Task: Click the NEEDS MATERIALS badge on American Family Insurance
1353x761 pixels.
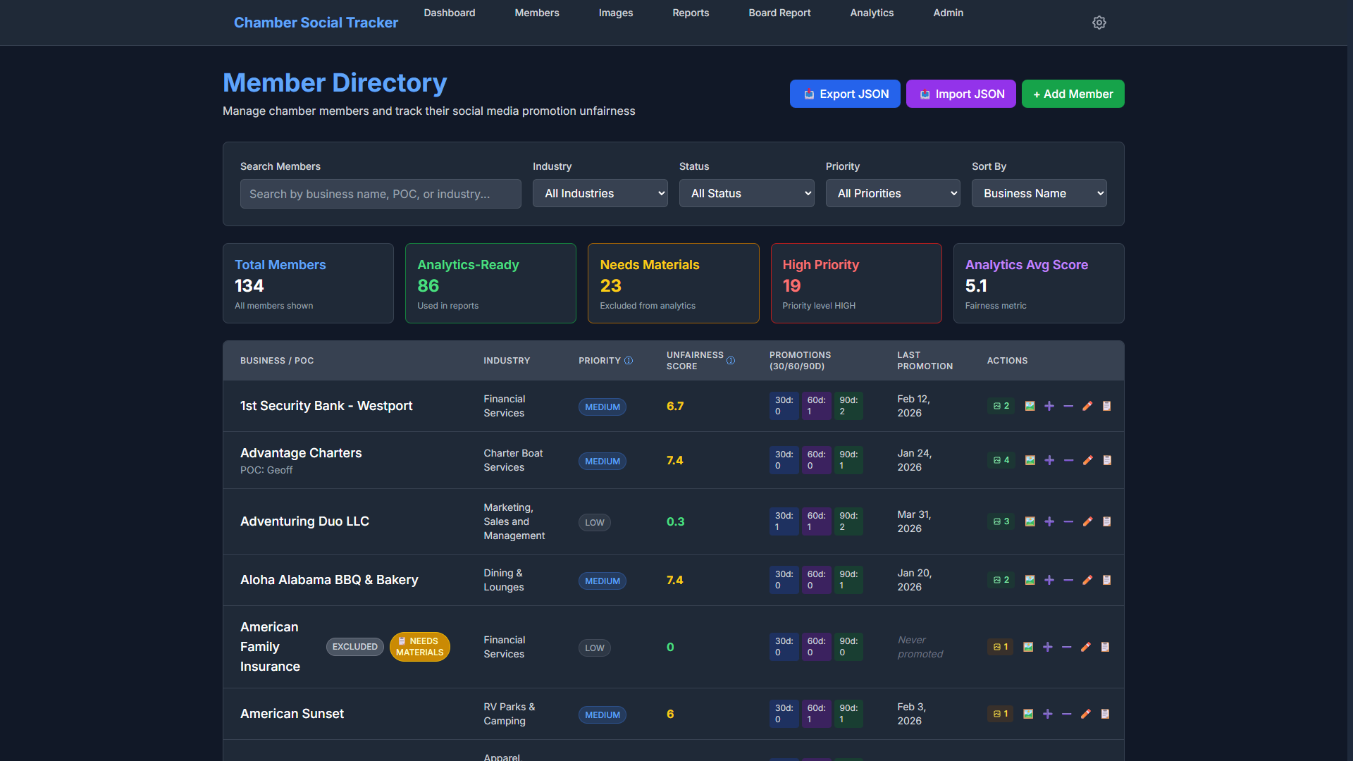Action: 420,647
